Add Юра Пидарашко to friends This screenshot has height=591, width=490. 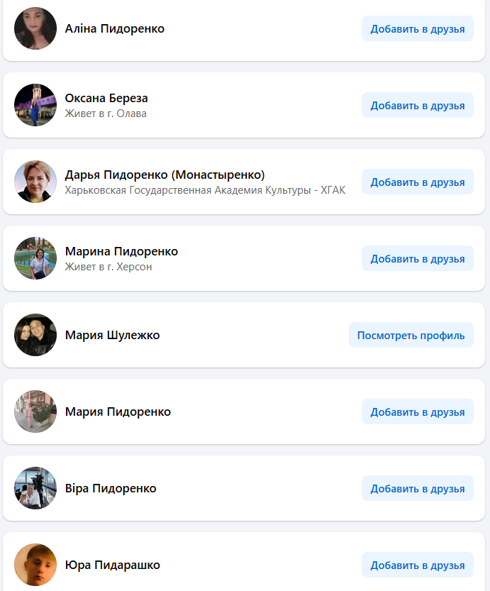(417, 565)
